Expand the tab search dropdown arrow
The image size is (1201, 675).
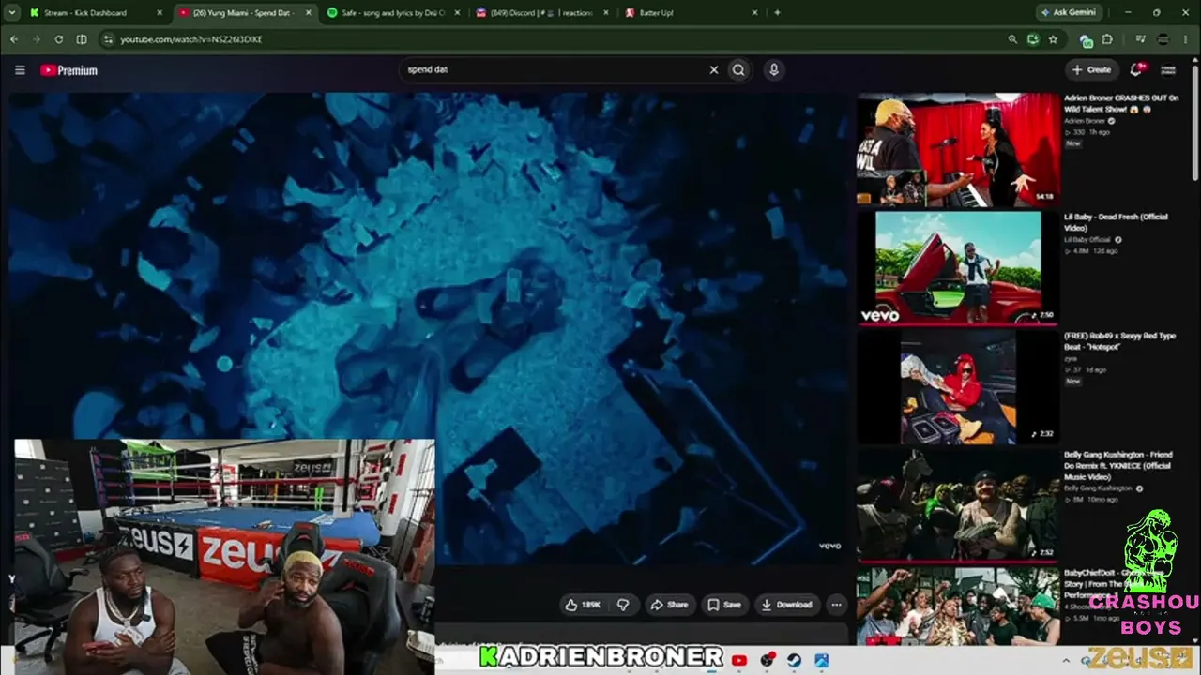click(12, 13)
